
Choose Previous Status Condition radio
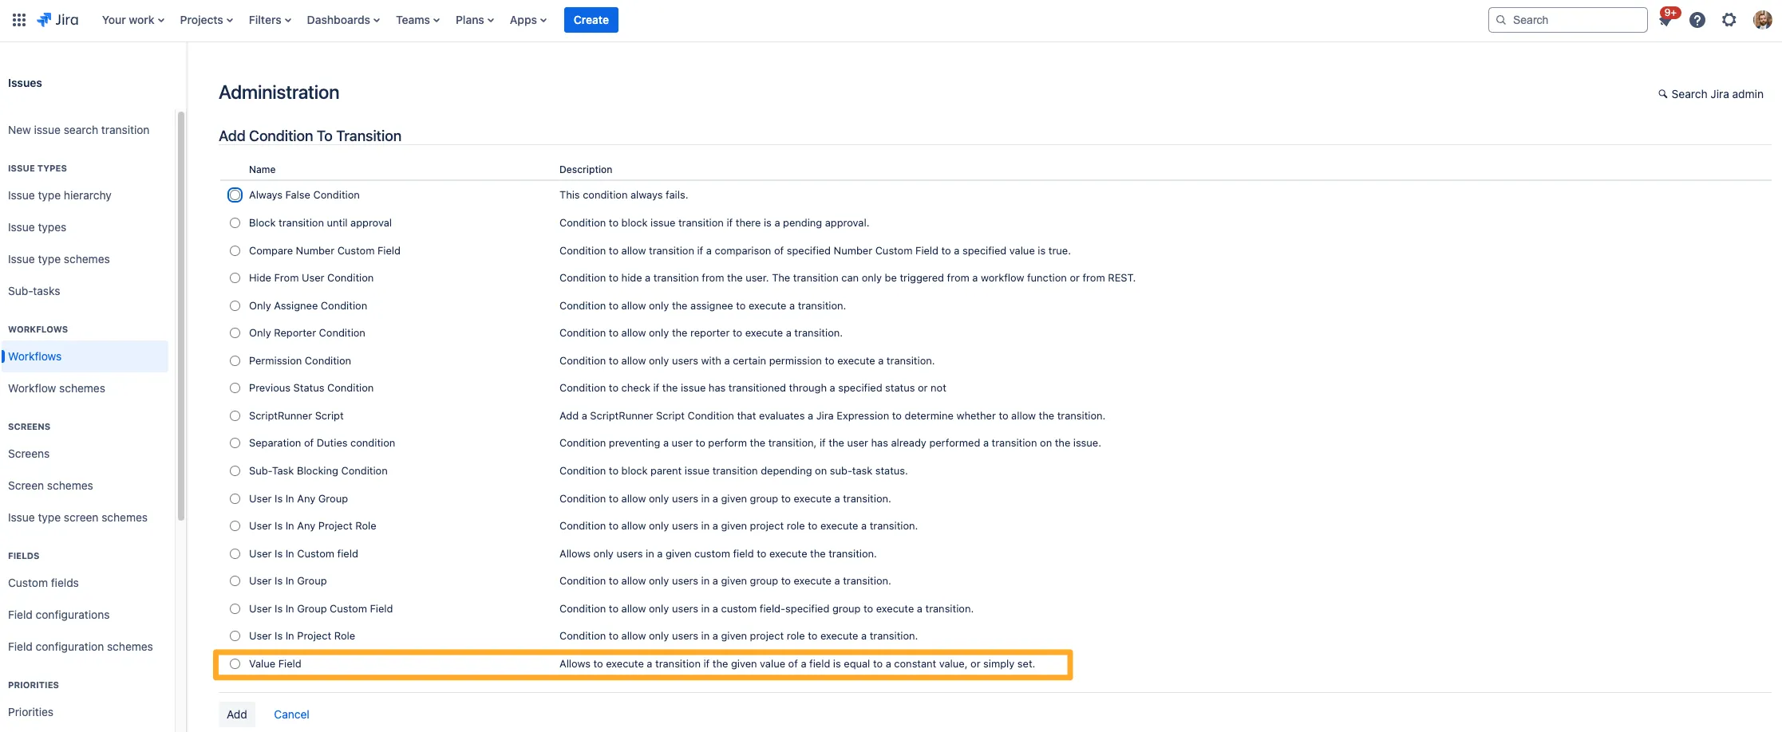pyautogui.click(x=235, y=388)
